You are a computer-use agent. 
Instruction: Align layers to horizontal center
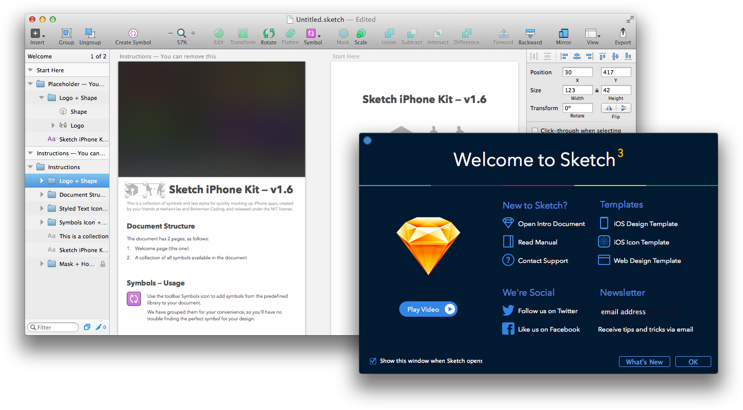(x=577, y=56)
